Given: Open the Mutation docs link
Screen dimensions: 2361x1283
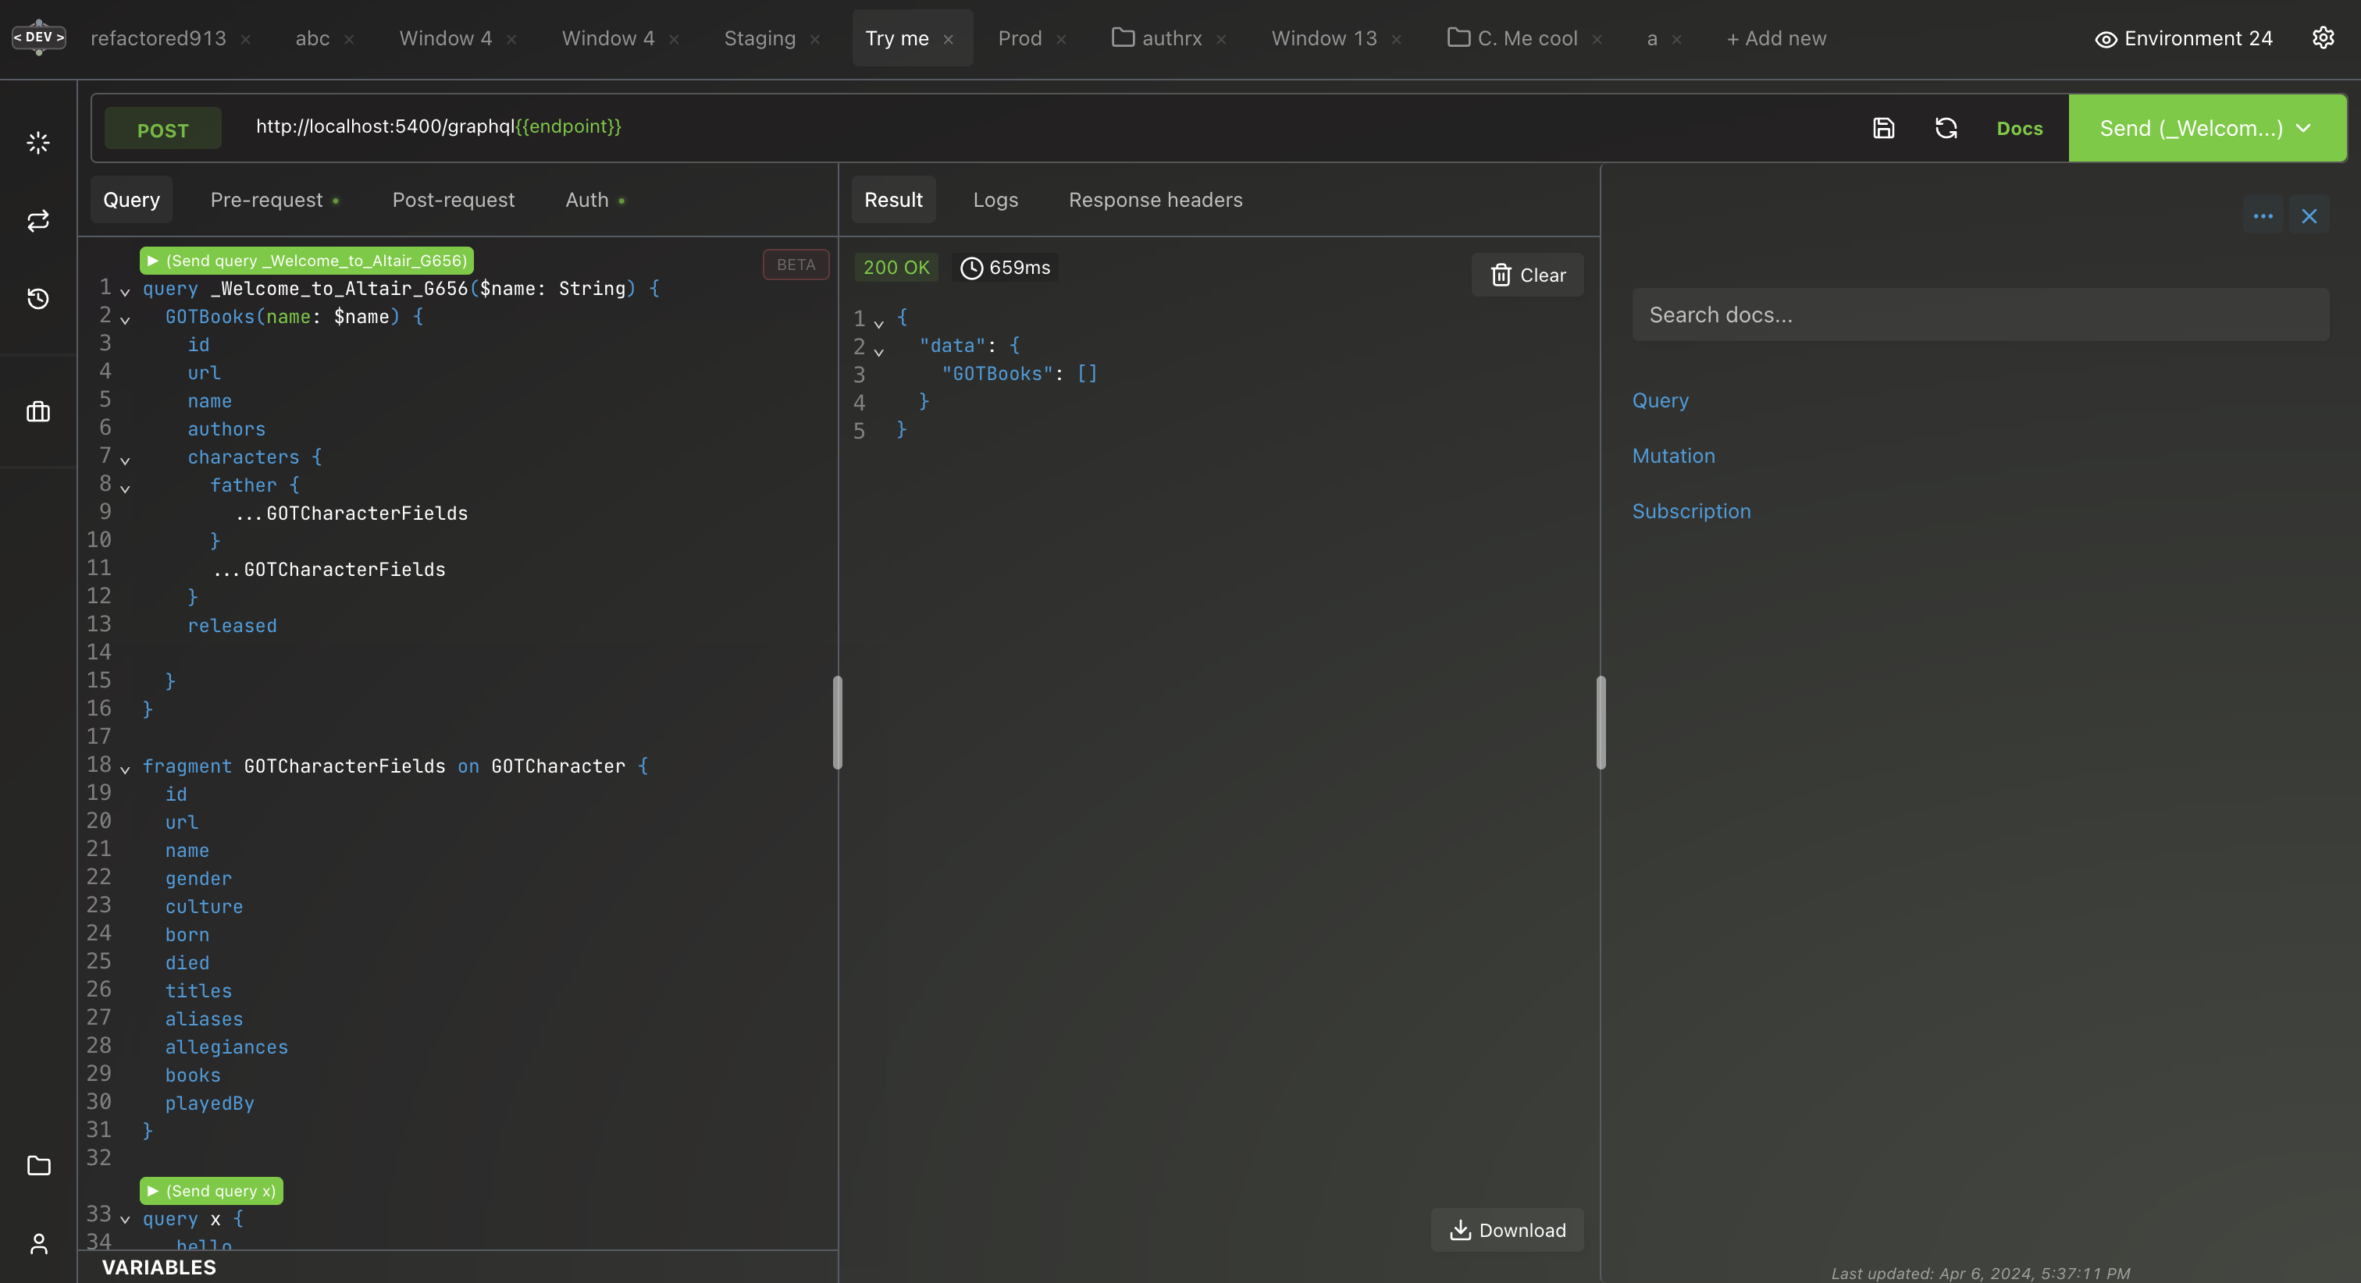Looking at the screenshot, I should (1672, 456).
